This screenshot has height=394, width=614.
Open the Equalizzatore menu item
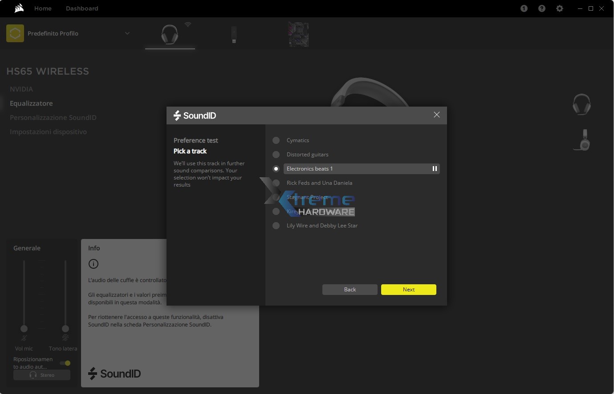click(31, 103)
